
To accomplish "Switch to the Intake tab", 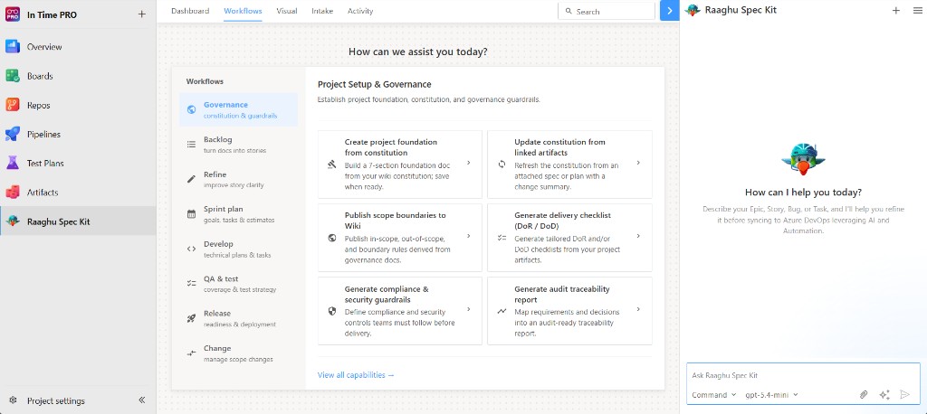I will point(322,11).
